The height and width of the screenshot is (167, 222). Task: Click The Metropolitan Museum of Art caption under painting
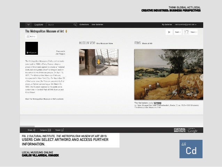[148, 107]
